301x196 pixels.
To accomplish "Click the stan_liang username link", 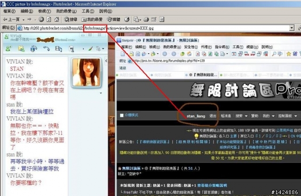I will click(196, 116).
